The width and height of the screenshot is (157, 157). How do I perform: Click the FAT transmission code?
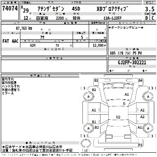coord(6,41)
